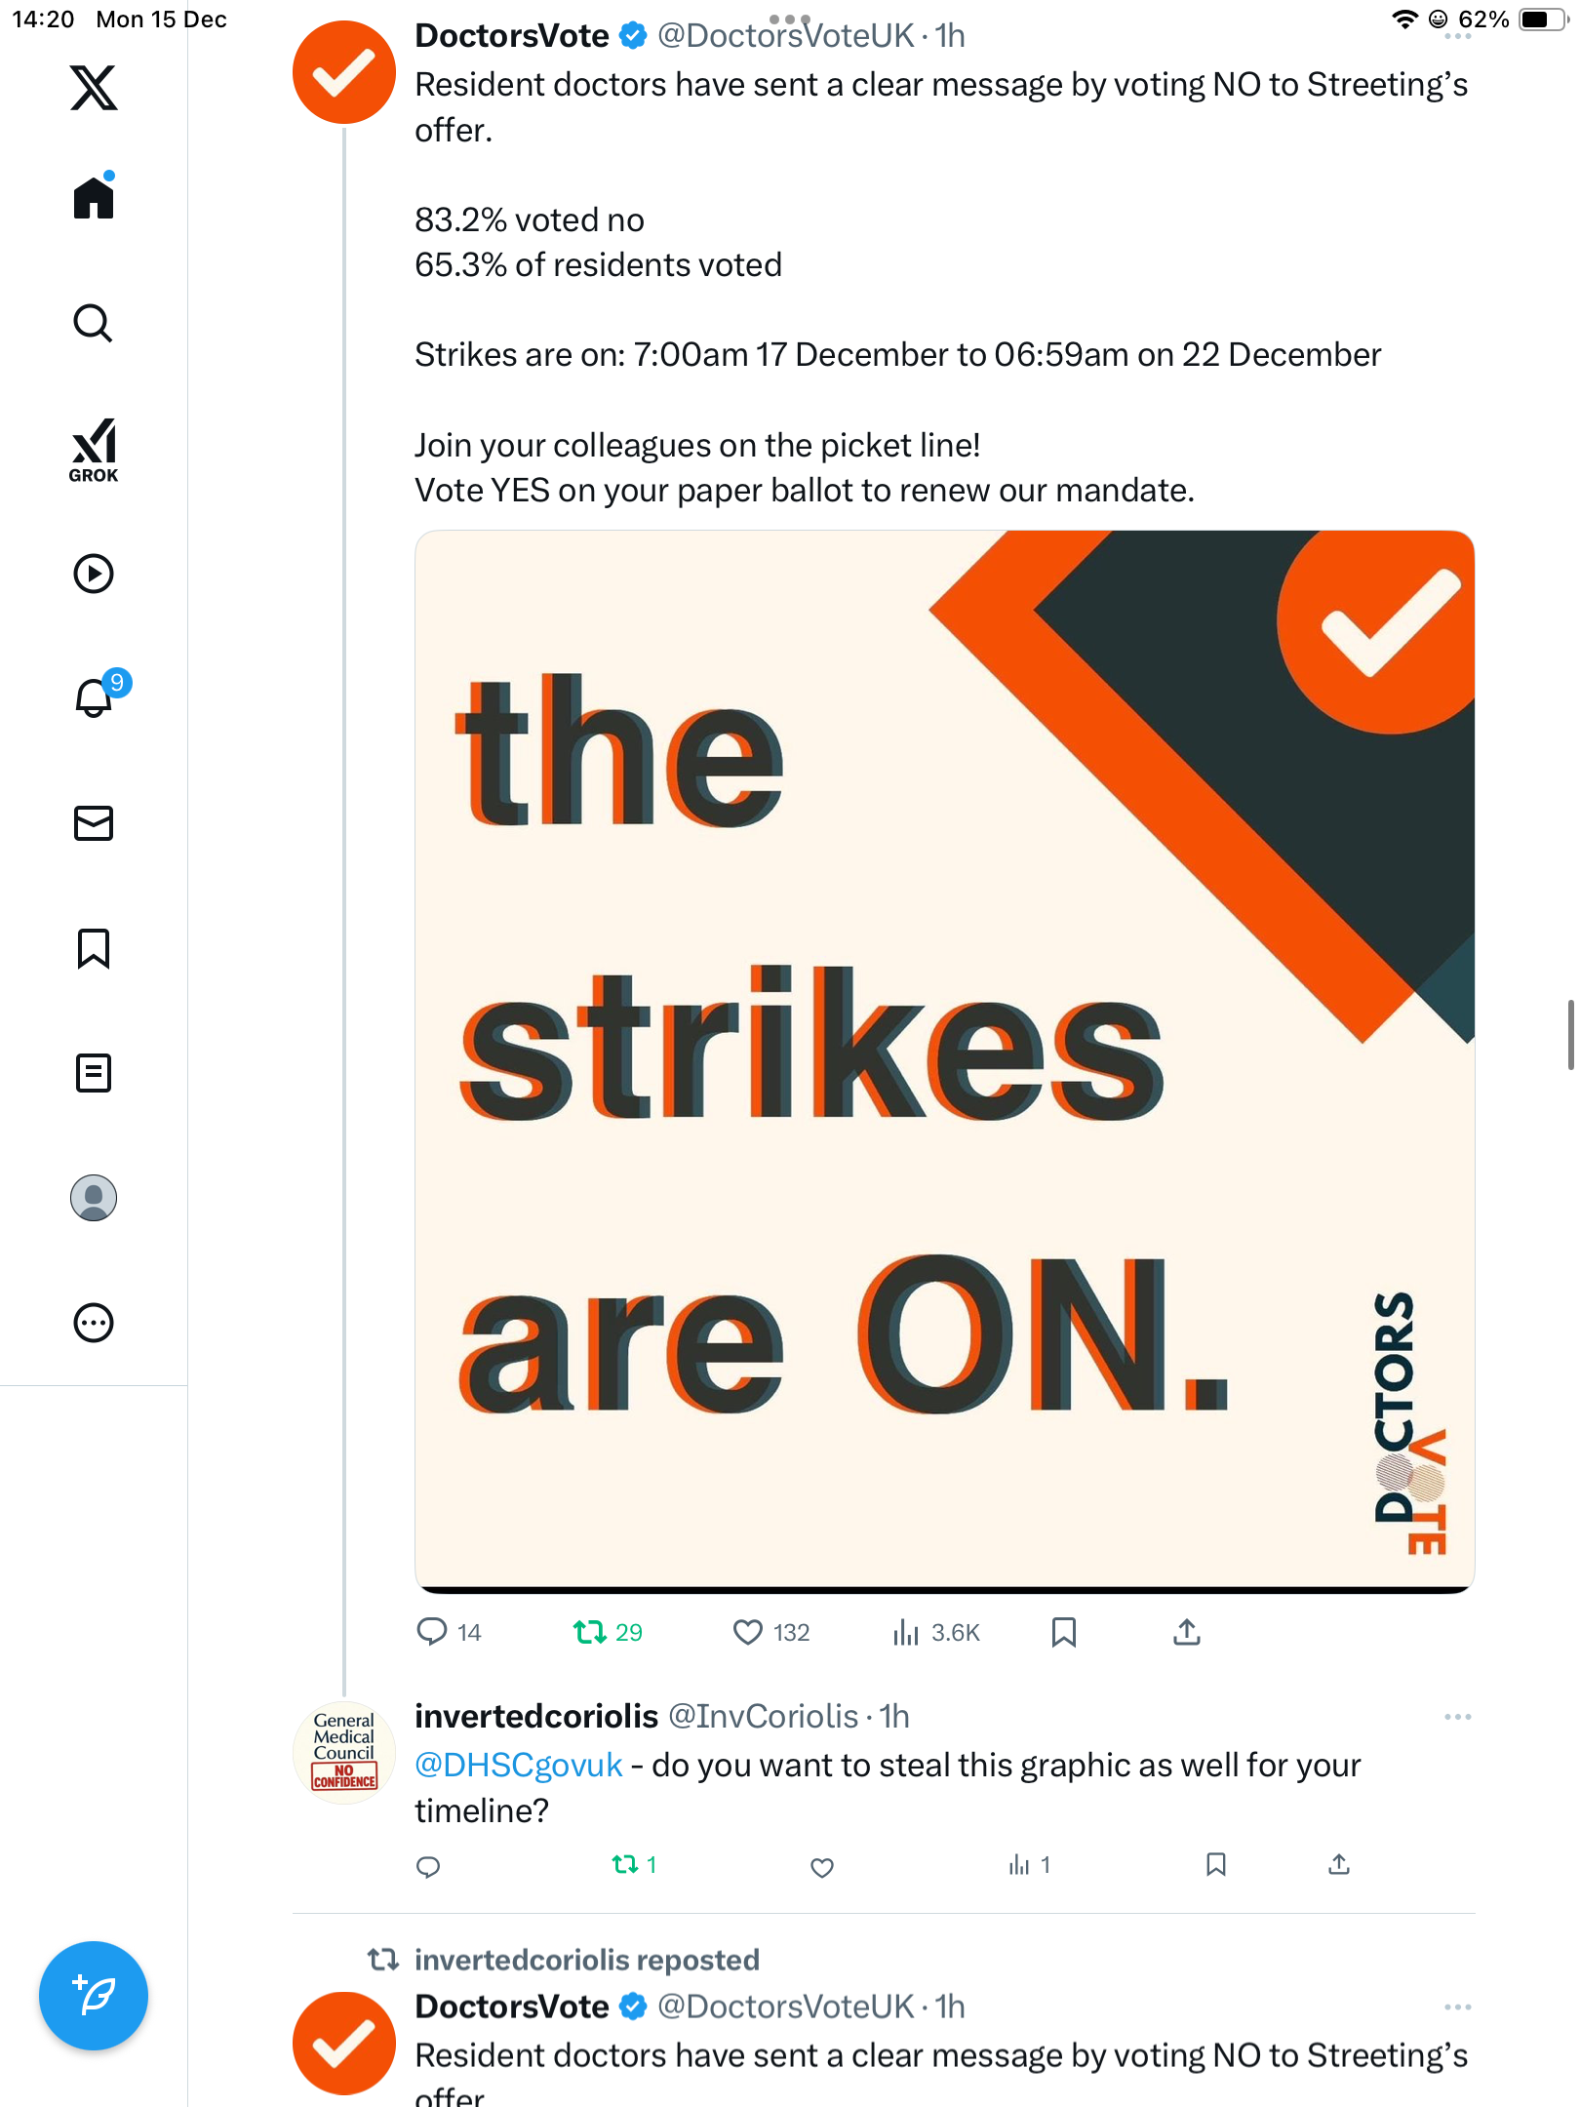Toggle repost on the DoctorsVote strikes post
The width and height of the screenshot is (1580, 2107).
590,1632
